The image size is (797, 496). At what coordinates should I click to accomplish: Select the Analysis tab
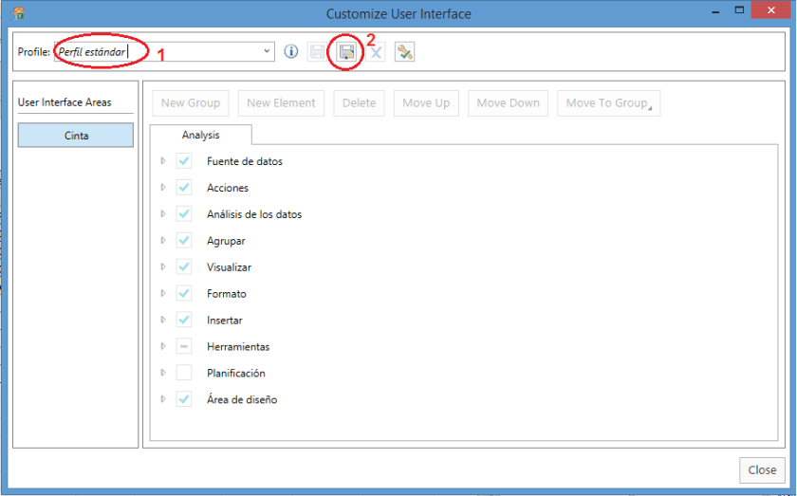pyautogui.click(x=201, y=136)
